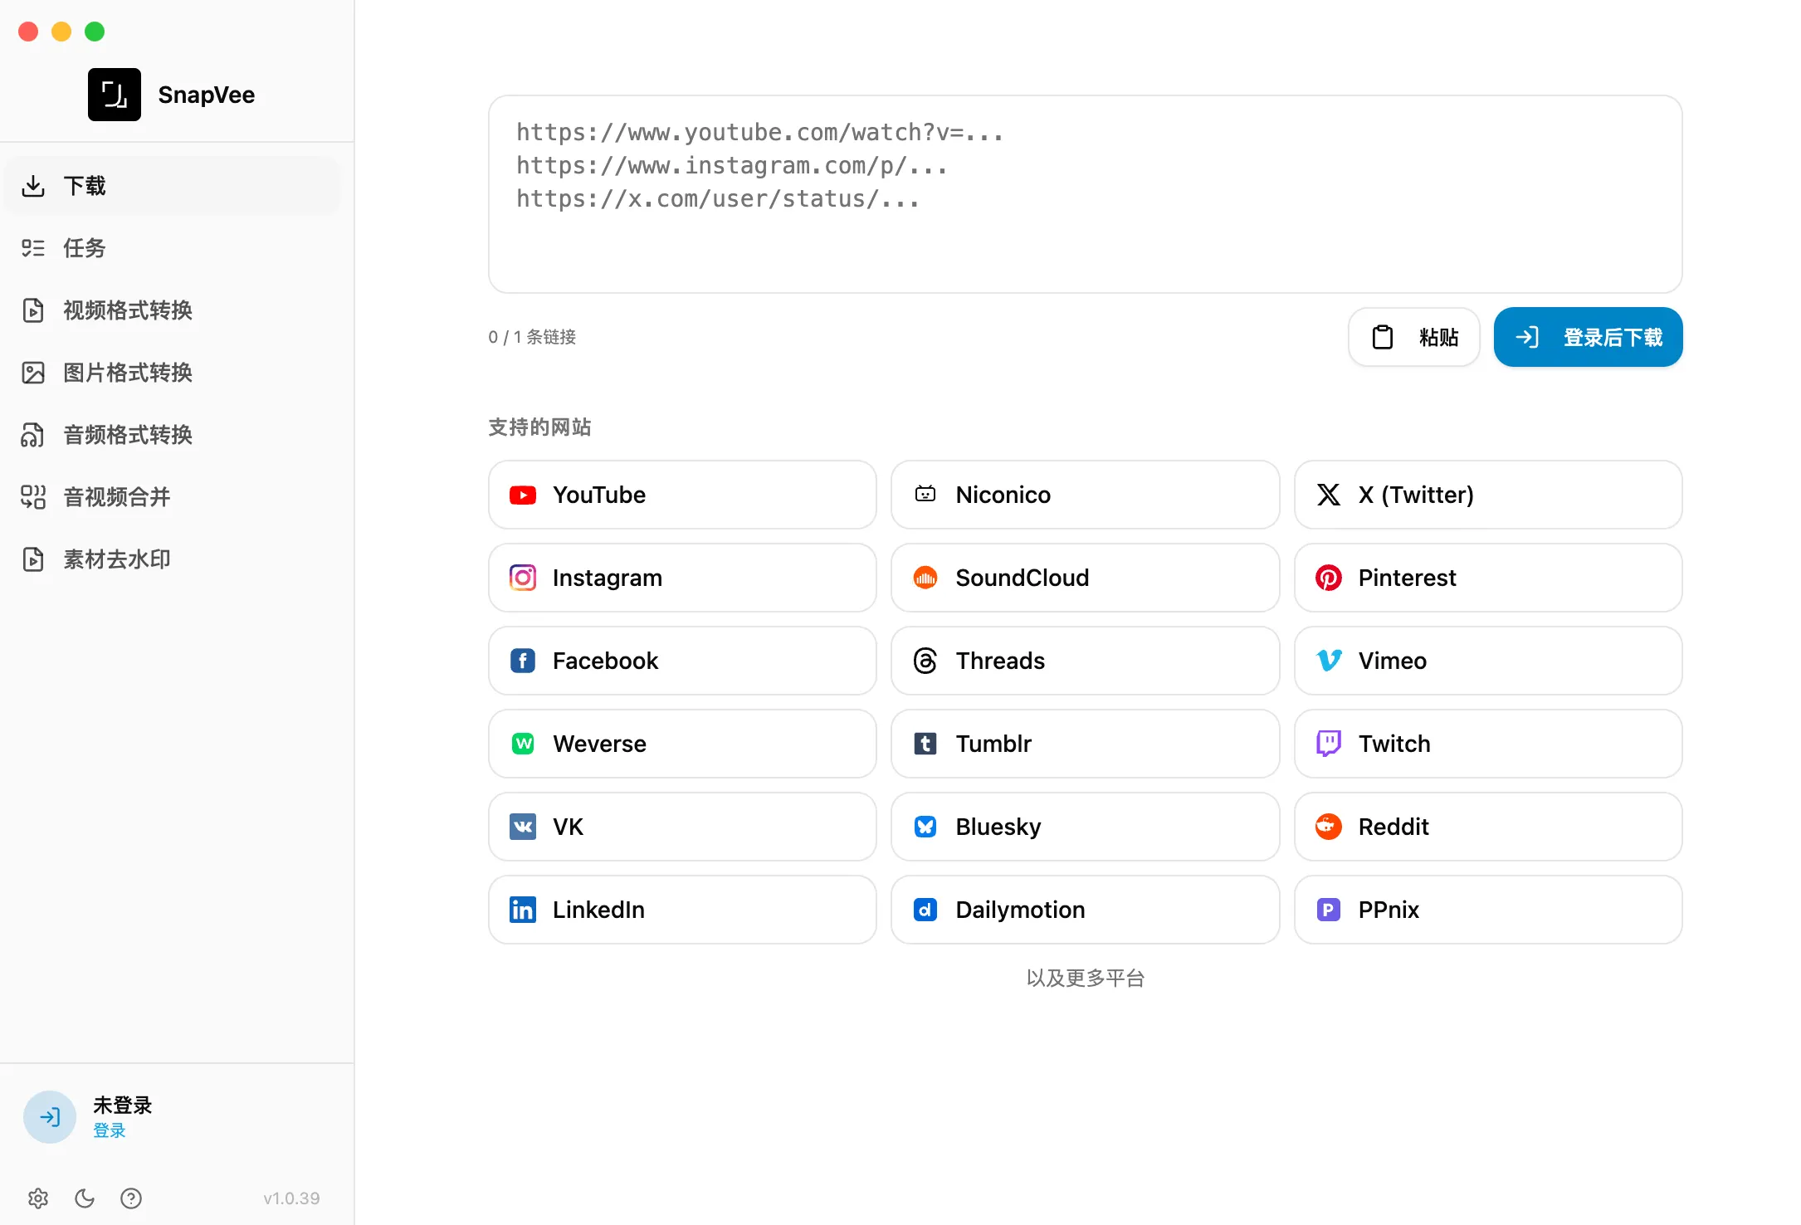Viewport: 1801px width, 1225px height.
Task: Click the Niconico logo icon
Action: click(x=925, y=495)
